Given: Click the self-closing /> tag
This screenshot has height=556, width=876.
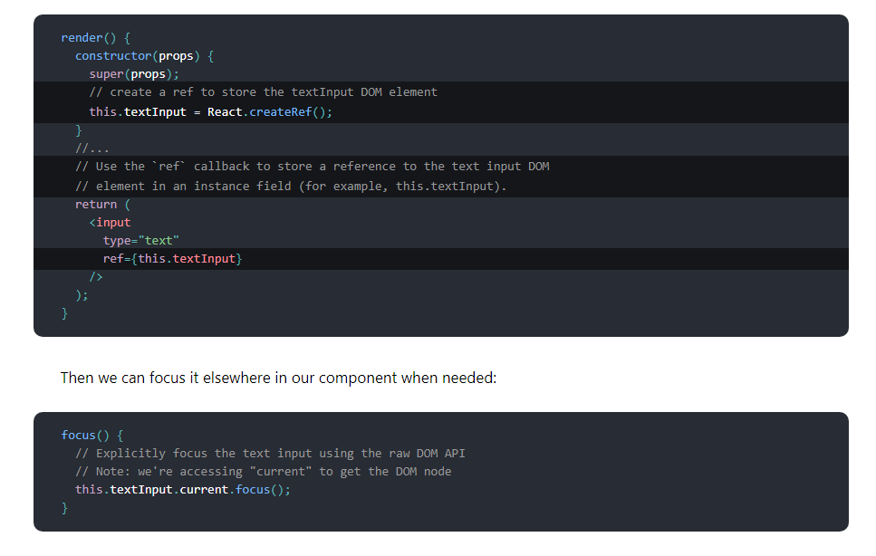Looking at the screenshot, I should (96, 277).
